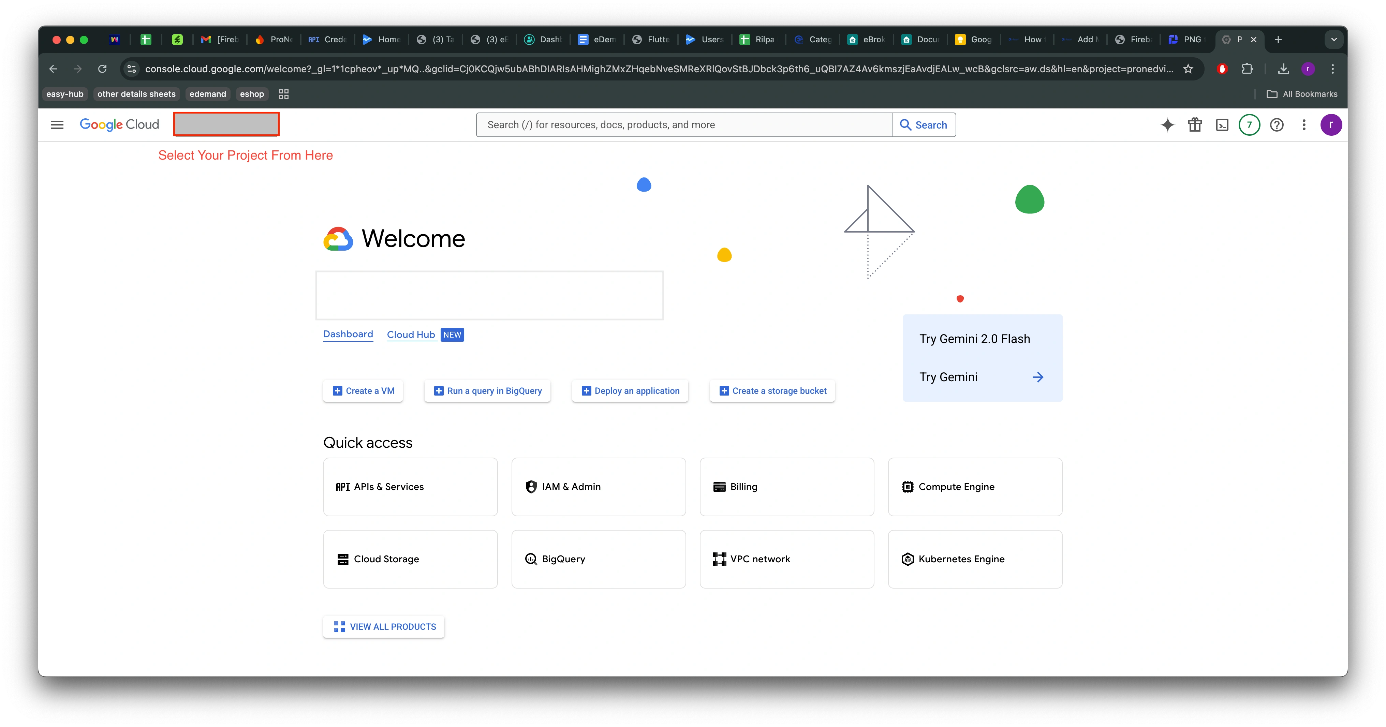Open console settings three-dot menu

[x=1304, y=125]
